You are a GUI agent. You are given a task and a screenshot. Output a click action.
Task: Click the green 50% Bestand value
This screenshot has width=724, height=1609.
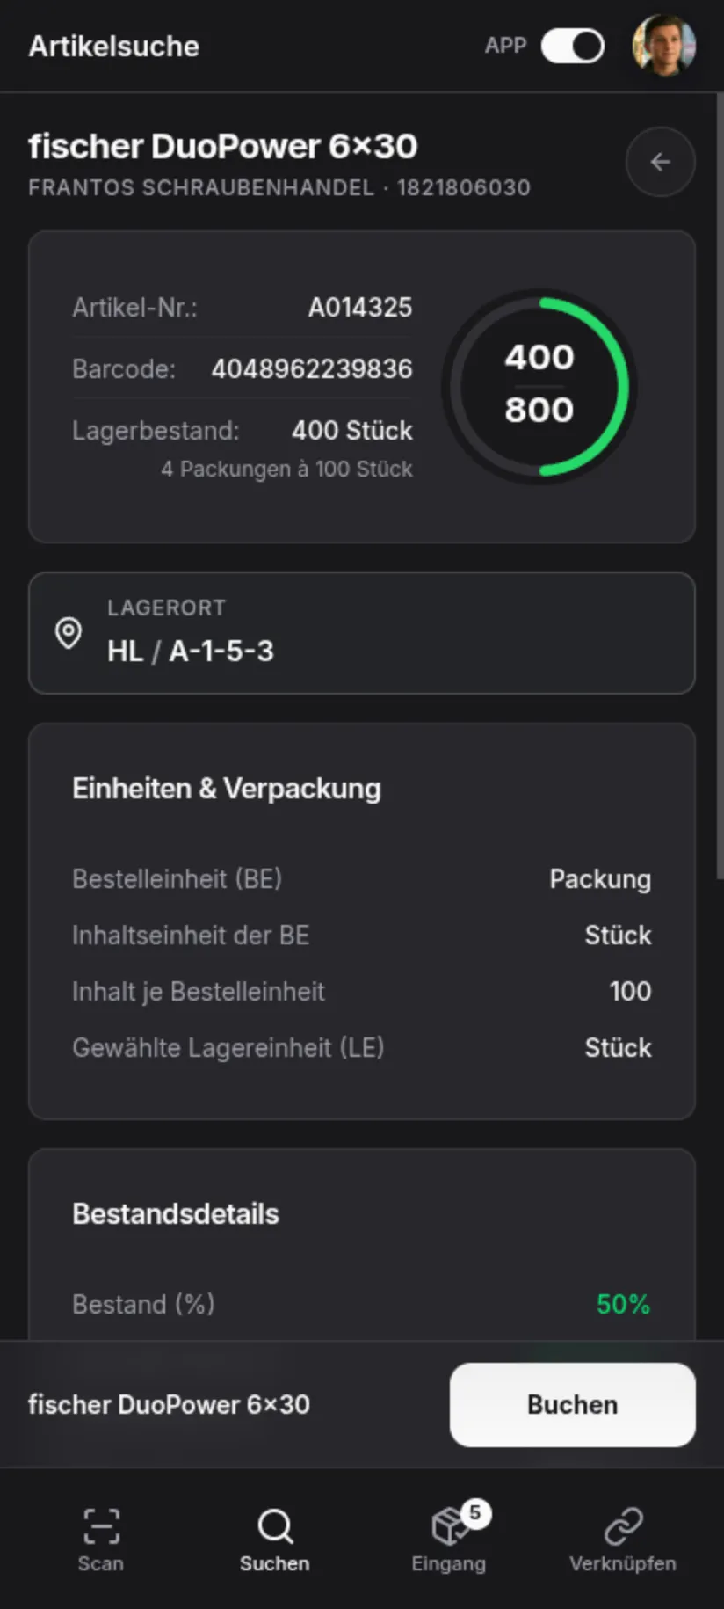tap(623, 1304)
